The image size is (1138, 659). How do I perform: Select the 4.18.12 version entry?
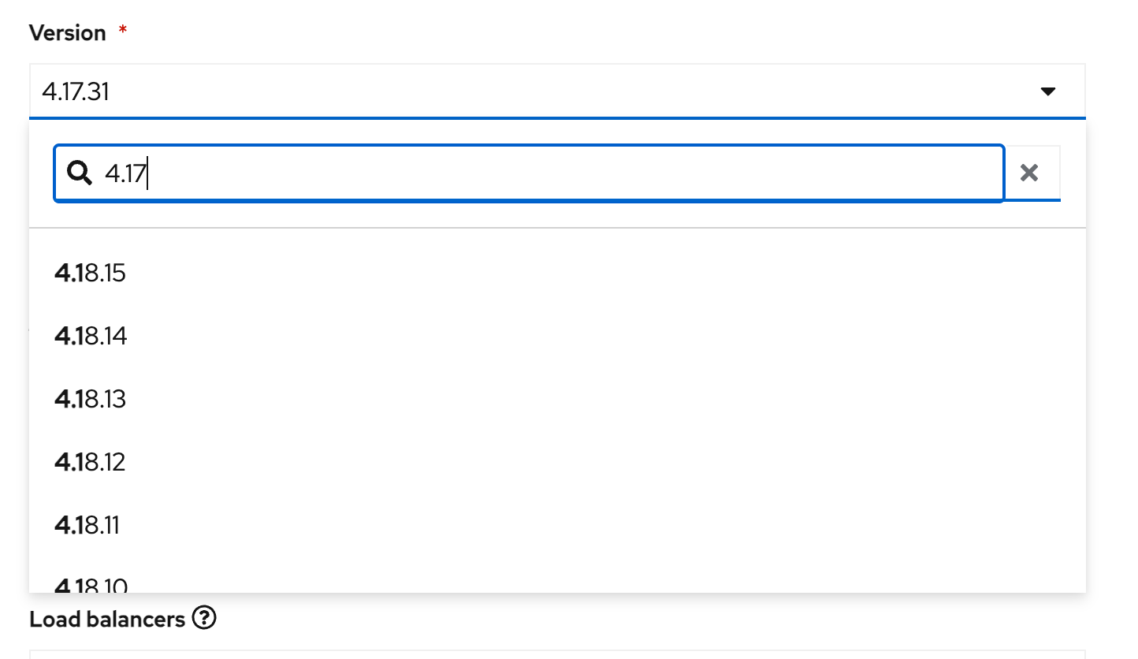(91, 462)
